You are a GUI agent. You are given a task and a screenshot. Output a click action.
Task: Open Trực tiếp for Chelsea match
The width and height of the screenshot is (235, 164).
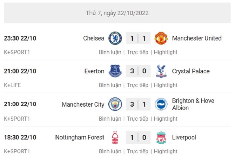138,52
